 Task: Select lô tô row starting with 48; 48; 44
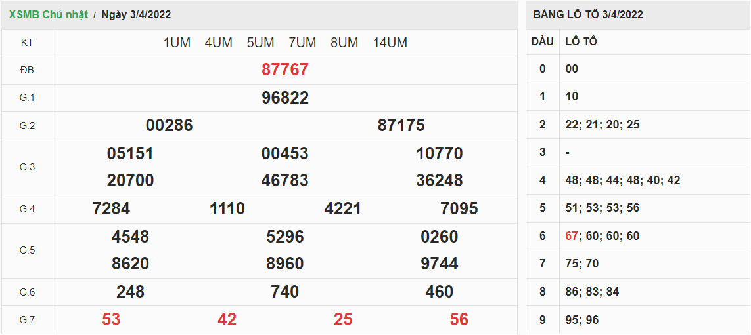pyautogui.click(x=622, y=180)
